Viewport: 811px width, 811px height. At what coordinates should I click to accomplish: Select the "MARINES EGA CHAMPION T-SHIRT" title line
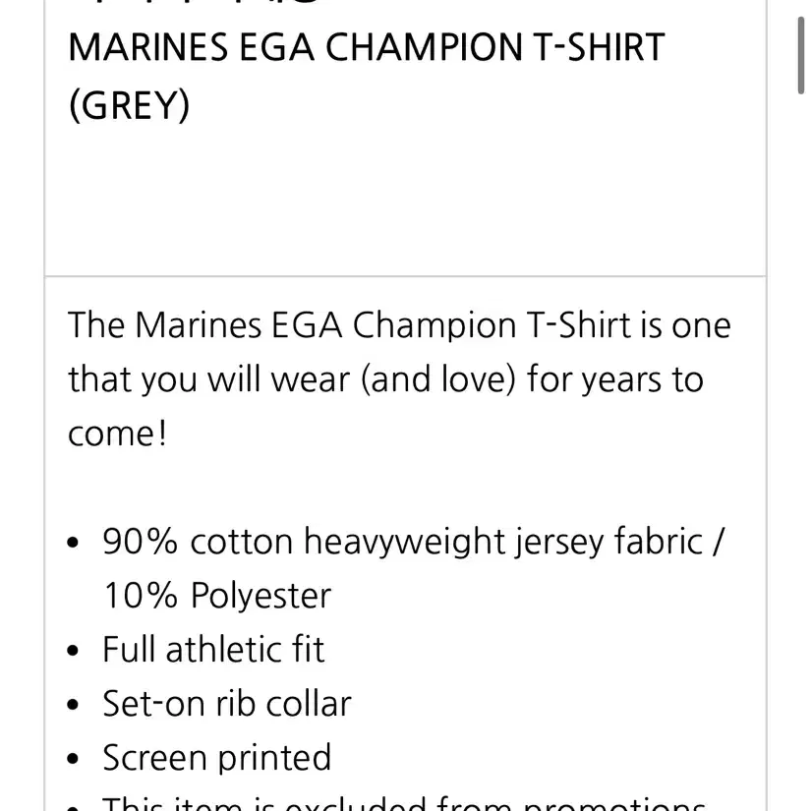367,47
